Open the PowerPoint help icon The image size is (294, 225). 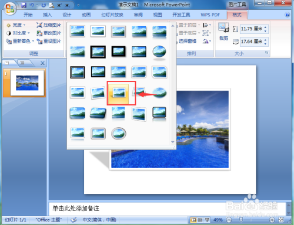pyautogui.click(x=287, y=15)
